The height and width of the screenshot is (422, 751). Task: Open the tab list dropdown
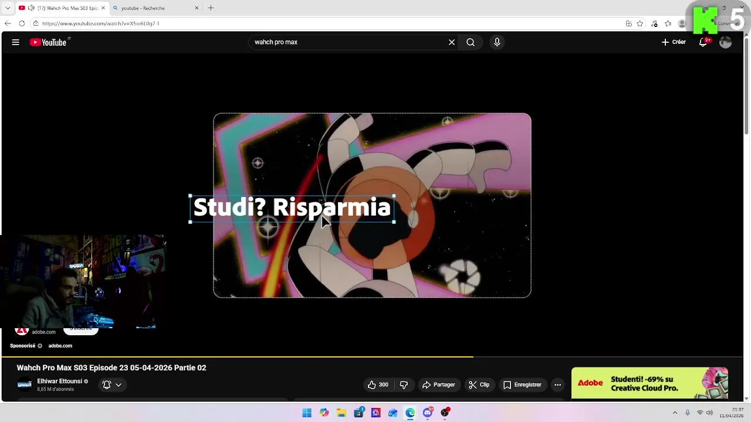[x=8, y=8]
